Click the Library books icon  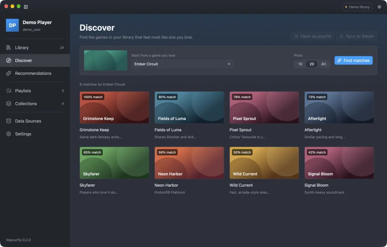coord(8,47)
